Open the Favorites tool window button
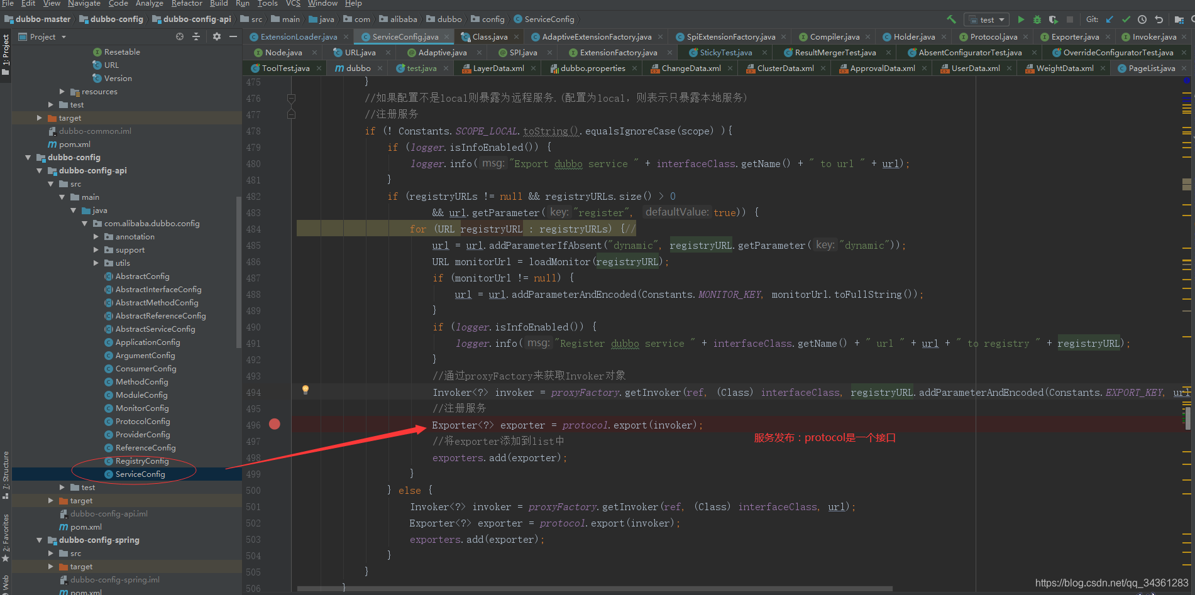 (6, 538)
